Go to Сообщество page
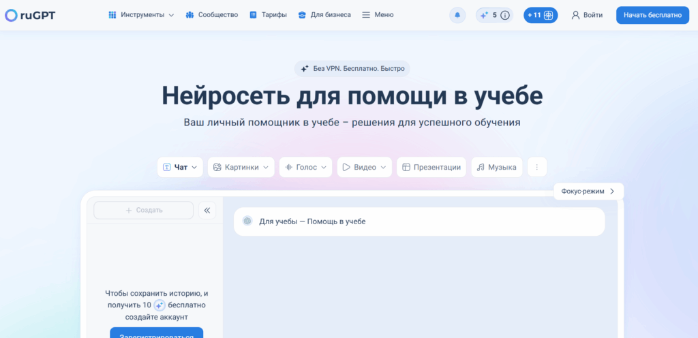698x338 pixels. coord(212,15)
